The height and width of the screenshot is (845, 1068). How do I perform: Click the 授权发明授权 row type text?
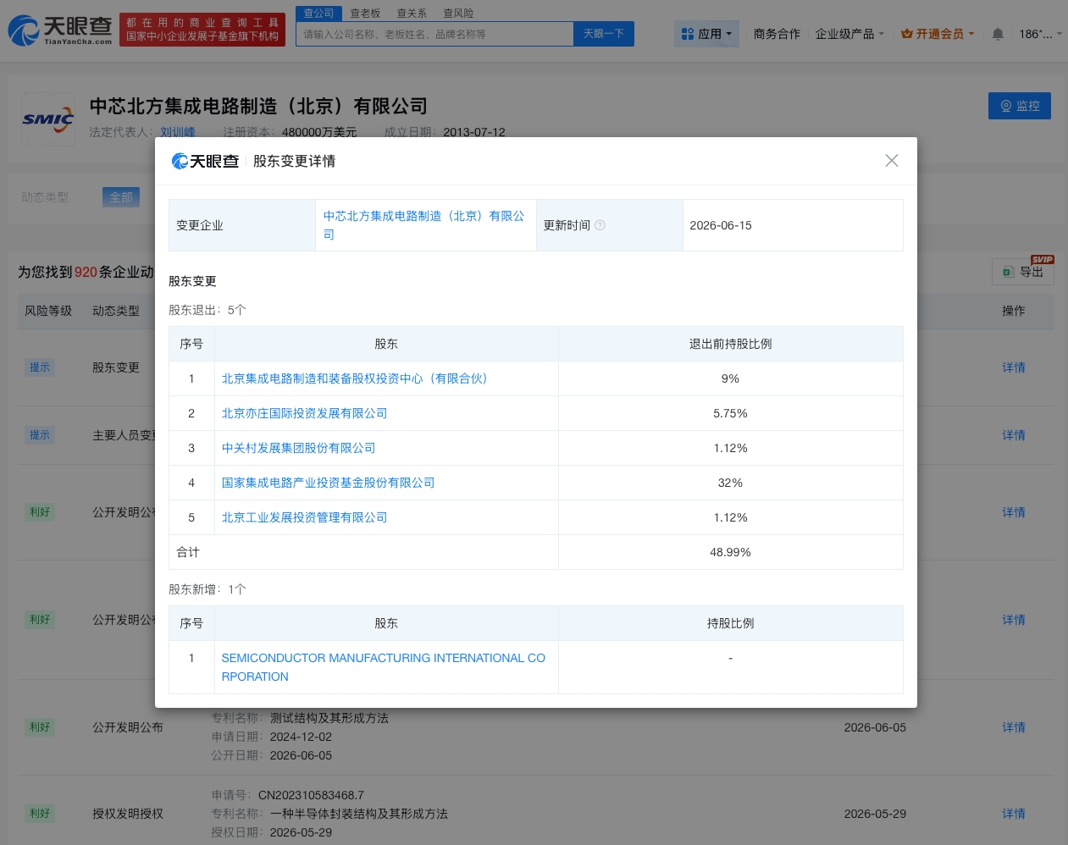click(128, 814)
